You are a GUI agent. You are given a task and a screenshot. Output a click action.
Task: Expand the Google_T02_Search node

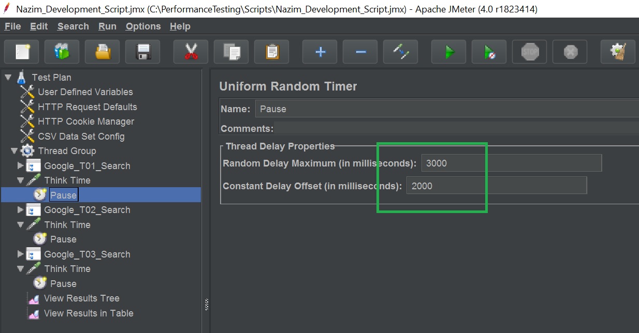(20, 210)
